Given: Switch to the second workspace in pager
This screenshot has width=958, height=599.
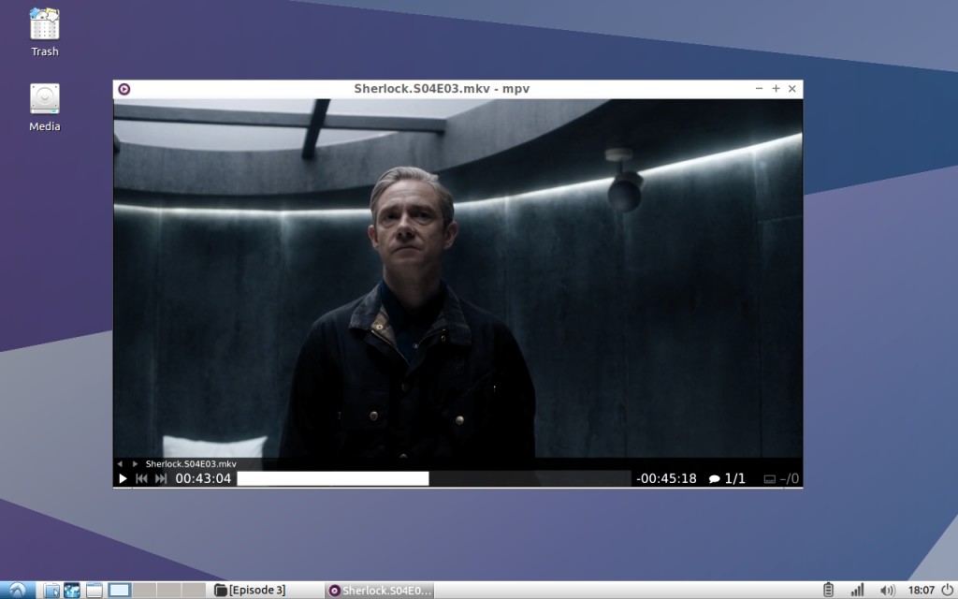Looking at the screenshot, I should tap(144, 590).
